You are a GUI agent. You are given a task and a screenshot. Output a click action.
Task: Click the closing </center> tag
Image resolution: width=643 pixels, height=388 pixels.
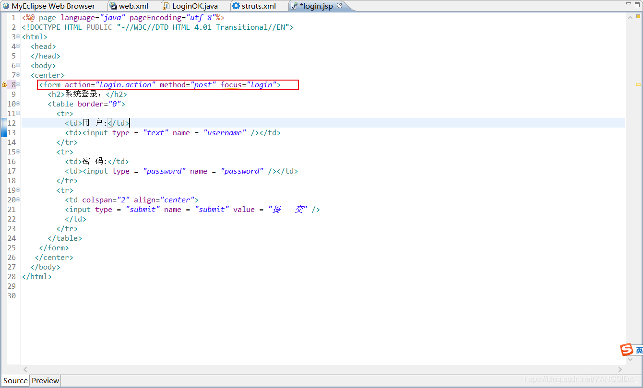pyautogui.click(x=54, y=258)
